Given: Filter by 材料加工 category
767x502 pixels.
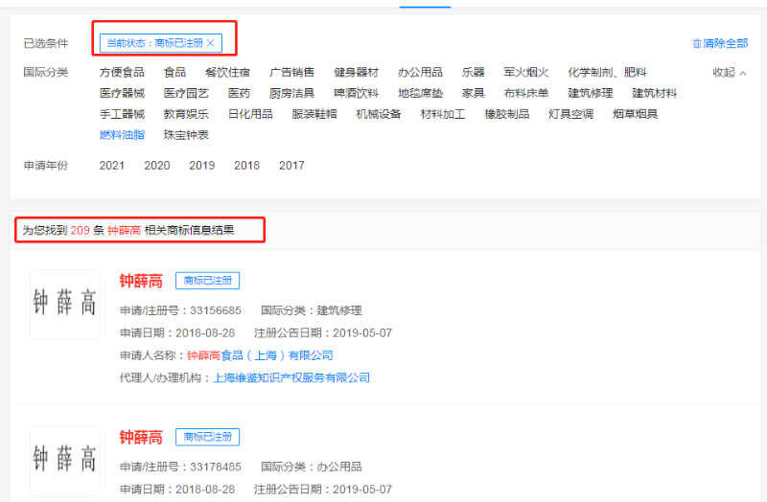Looking at the screenshot, I should tap(443, 114).
